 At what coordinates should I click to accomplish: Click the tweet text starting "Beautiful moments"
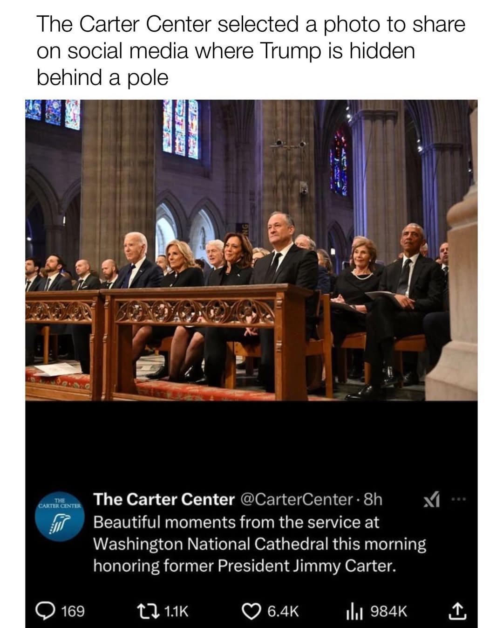259,544
